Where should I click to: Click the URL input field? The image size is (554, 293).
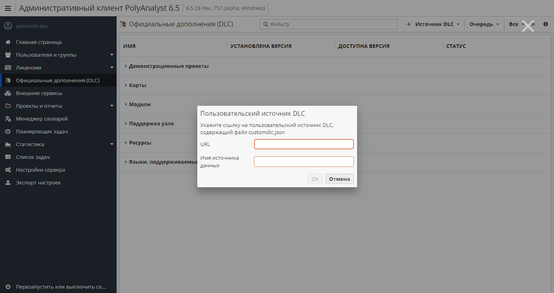coord(304,144)
